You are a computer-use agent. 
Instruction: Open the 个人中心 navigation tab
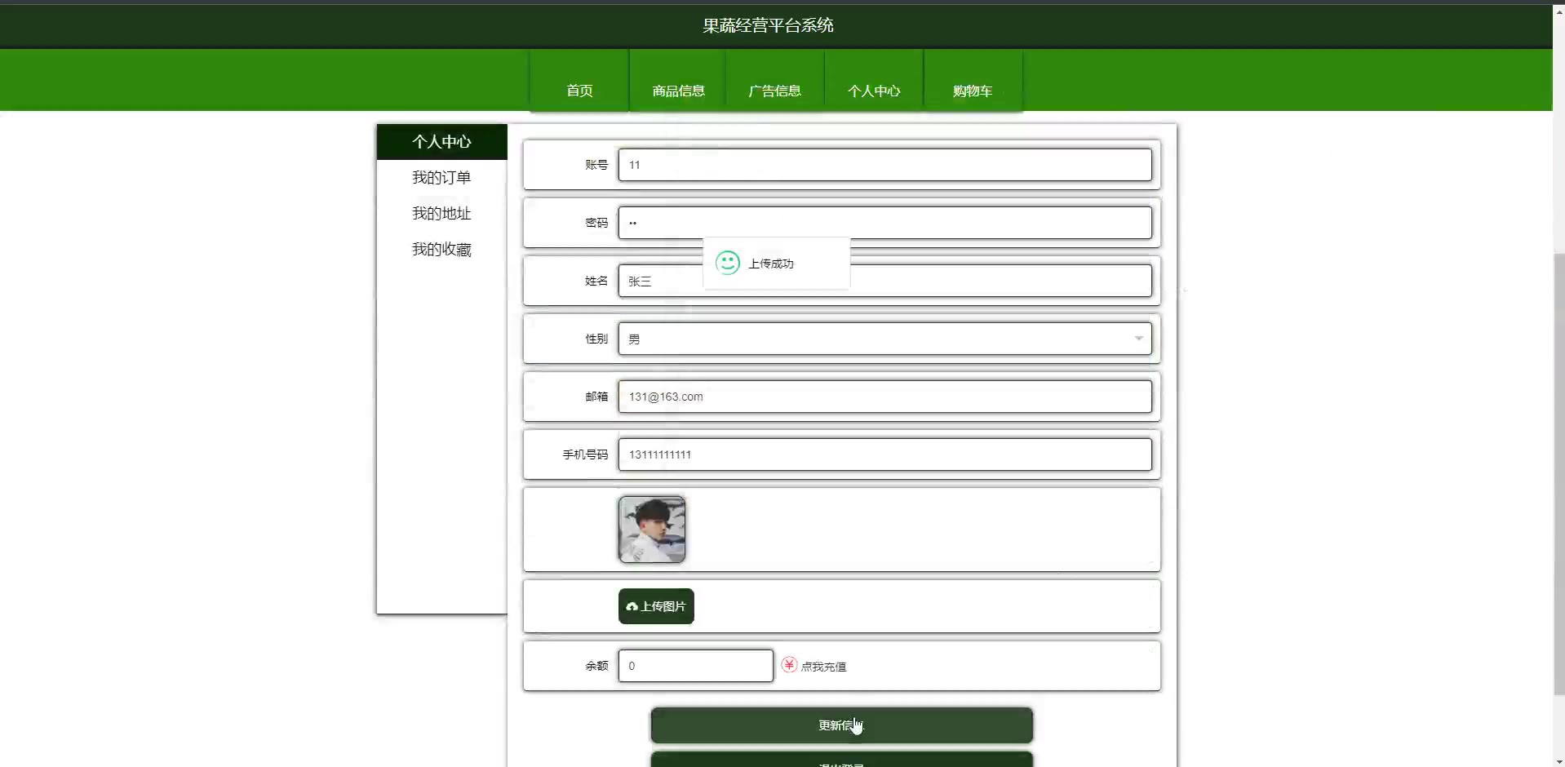click(x=874, y=81)
